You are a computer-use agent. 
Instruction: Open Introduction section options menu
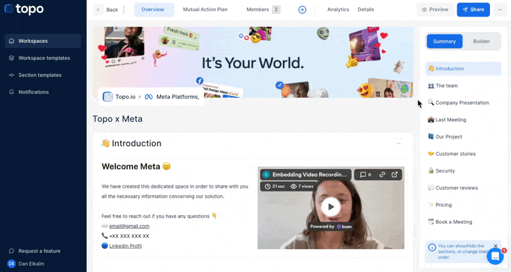click(x=399, y=143)
